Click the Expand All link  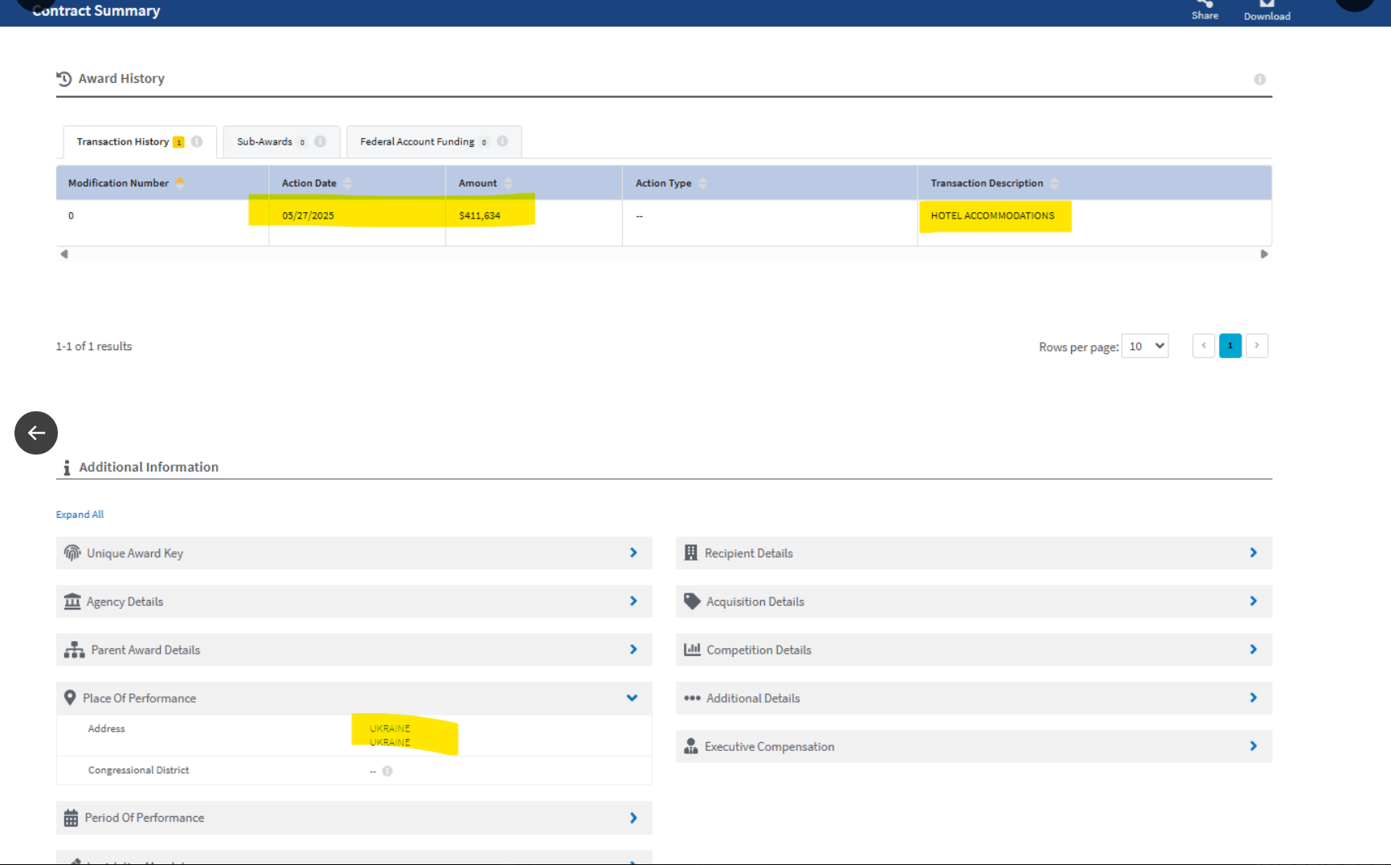pos(80,515)
